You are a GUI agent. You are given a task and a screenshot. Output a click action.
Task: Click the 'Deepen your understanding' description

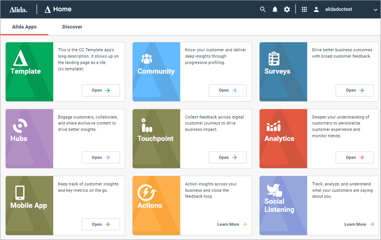tap(341, 126)
